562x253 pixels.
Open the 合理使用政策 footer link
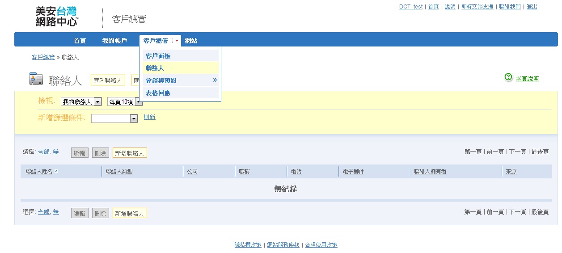[x=321, y=245]
